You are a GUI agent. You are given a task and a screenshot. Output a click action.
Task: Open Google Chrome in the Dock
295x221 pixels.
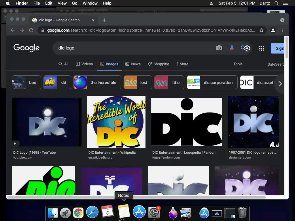coord(78,213)
